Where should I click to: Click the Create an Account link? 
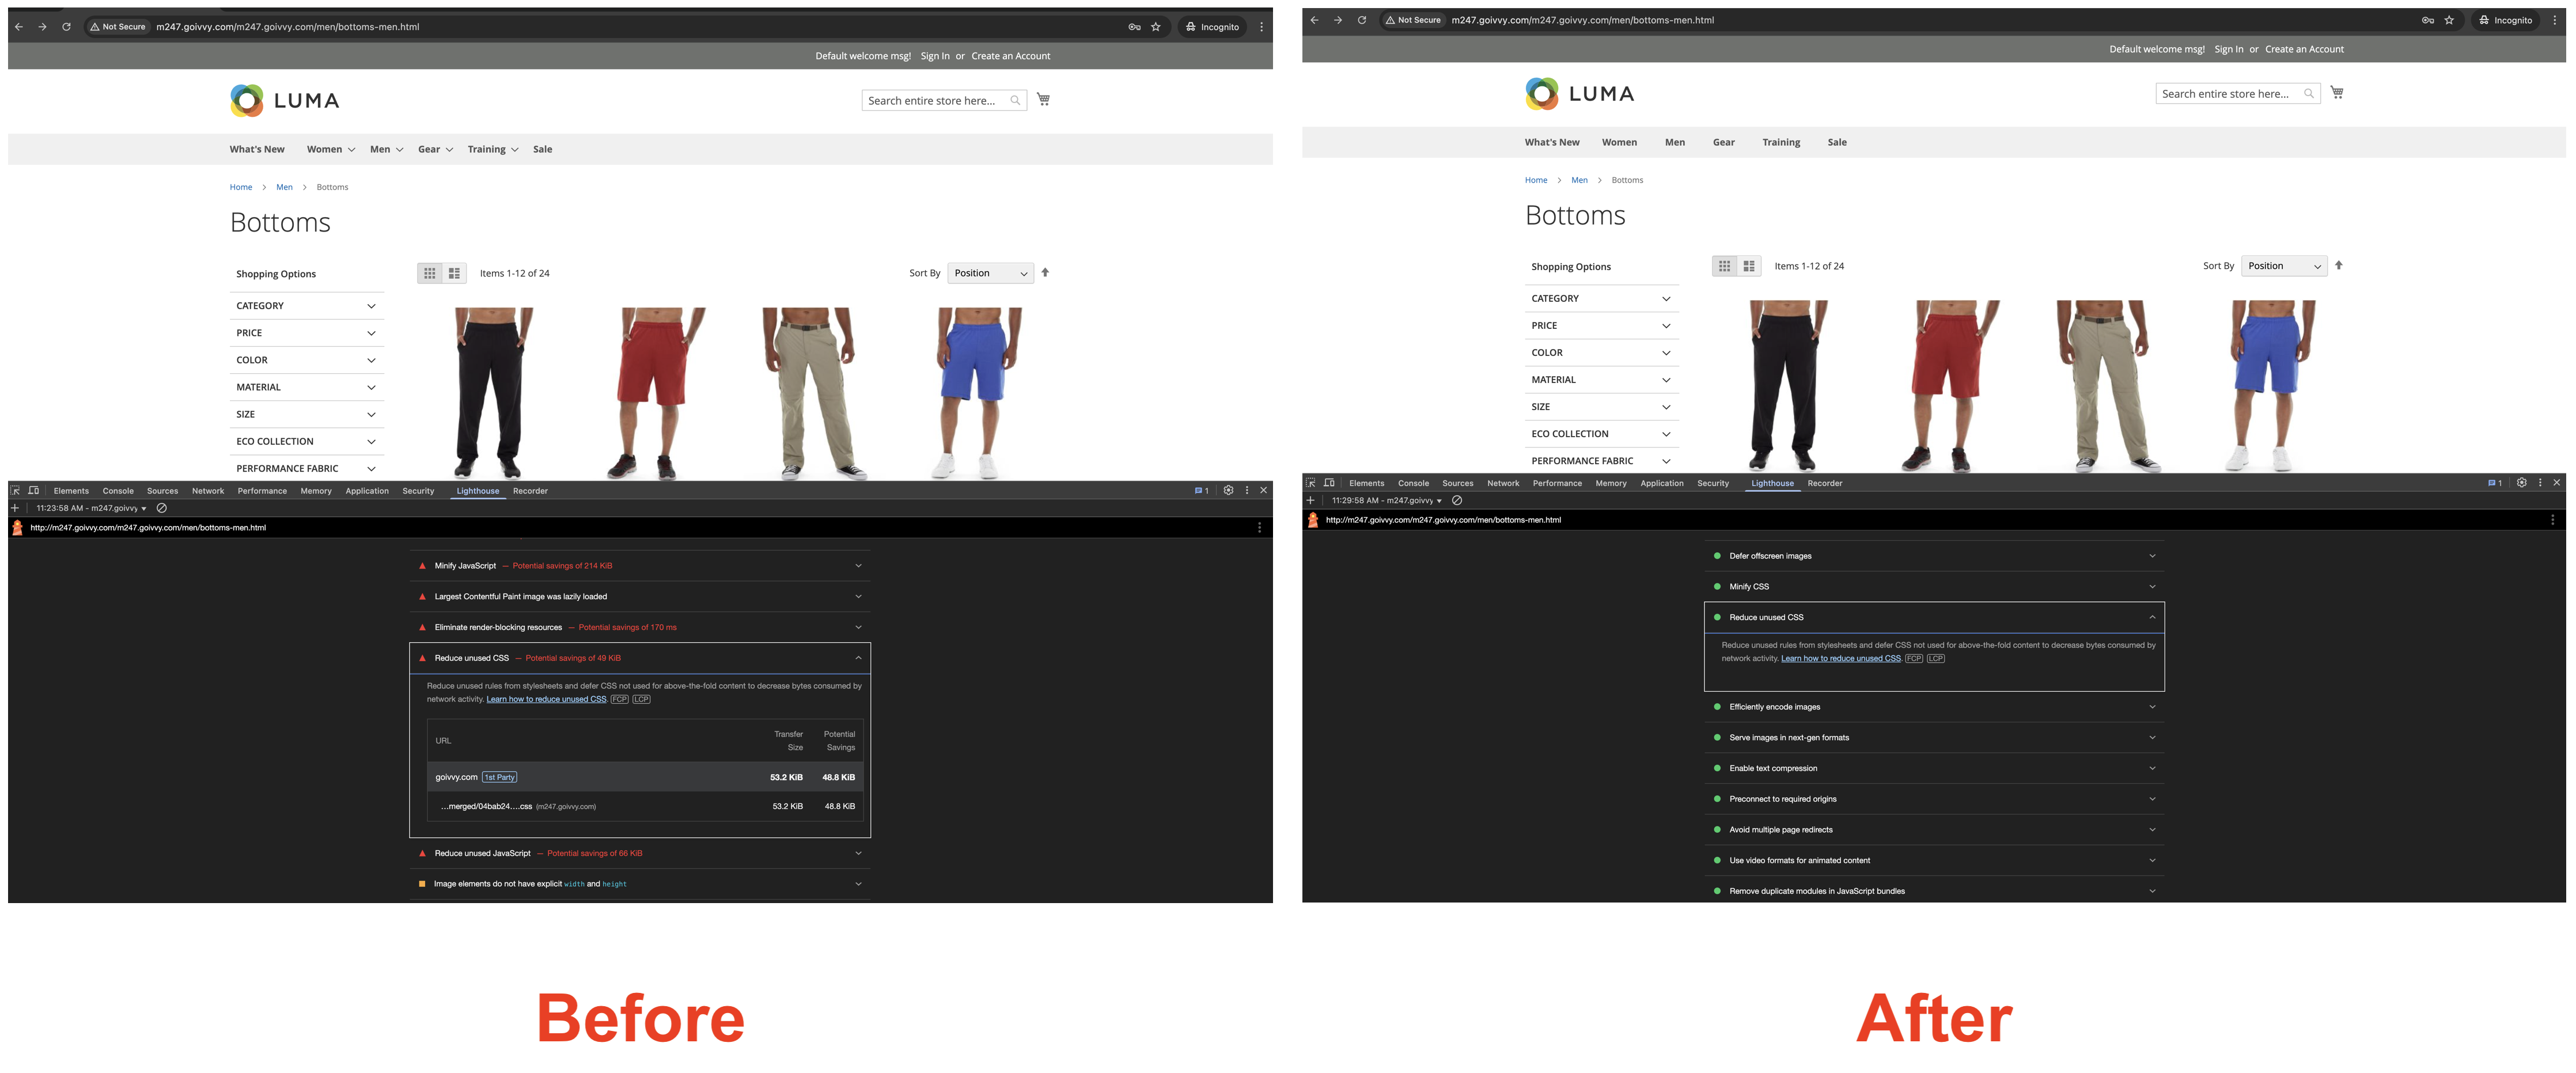click(1010, 55)
